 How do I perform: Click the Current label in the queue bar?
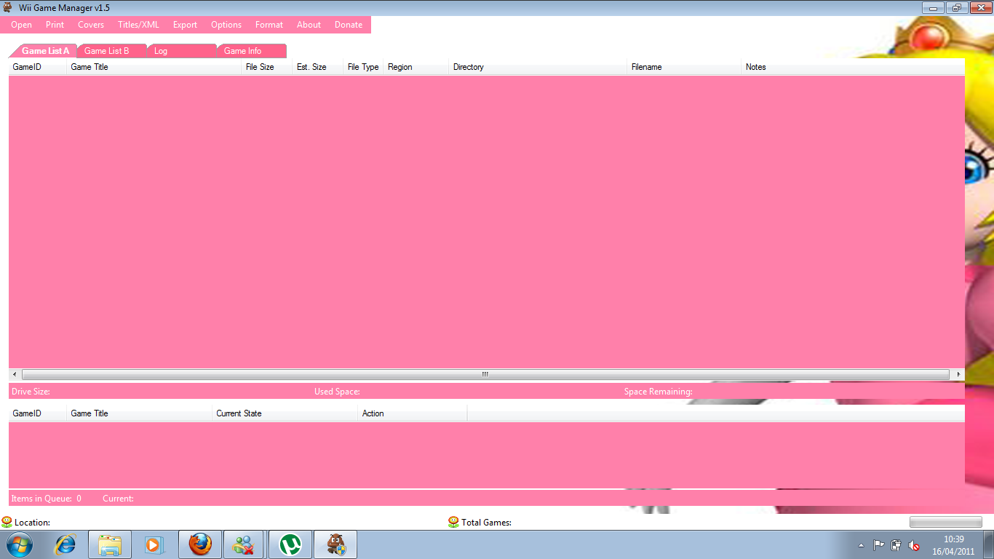pos(118,499)
